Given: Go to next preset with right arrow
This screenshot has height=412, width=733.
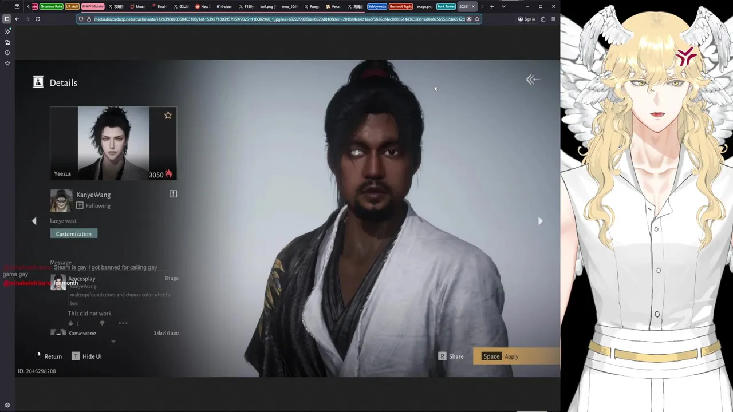Looking at the screenshot, I should pos(540,221).
